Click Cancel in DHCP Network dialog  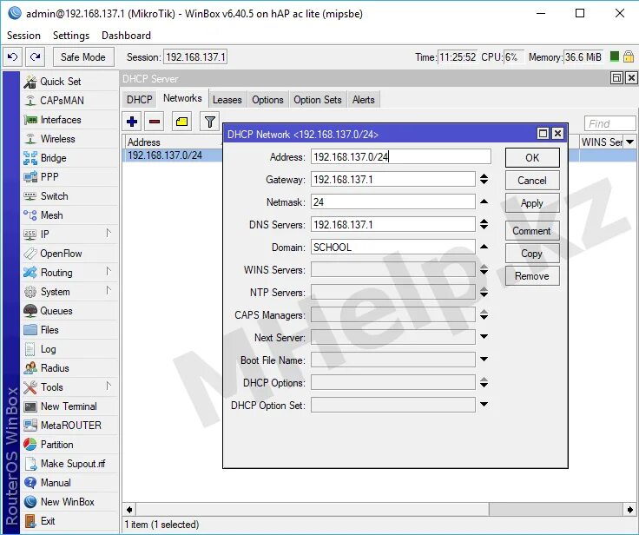[532, 181]
